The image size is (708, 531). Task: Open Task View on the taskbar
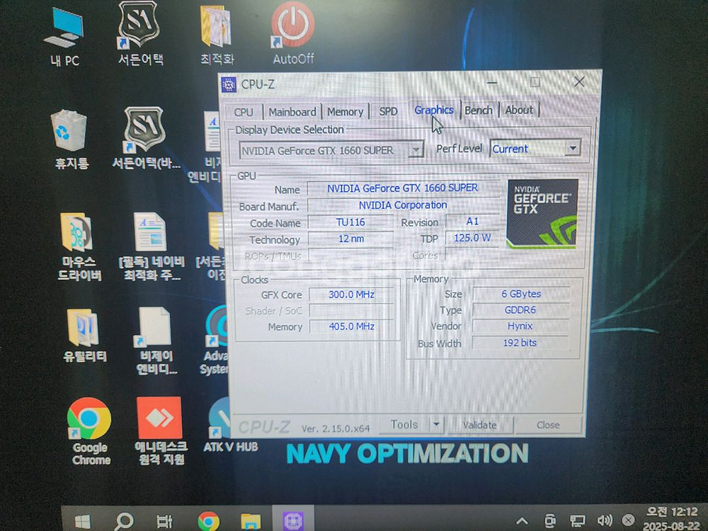pyautogui.click(x=164, y=522)
